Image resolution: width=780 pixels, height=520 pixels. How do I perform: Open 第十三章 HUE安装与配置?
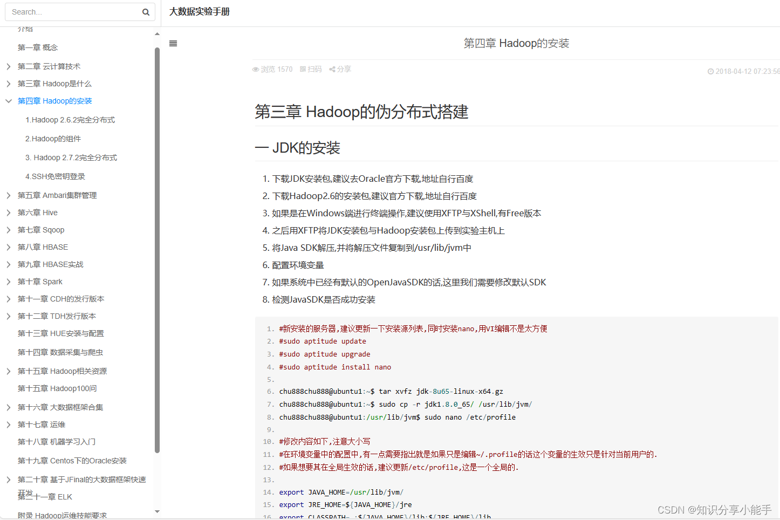(x=61, y=333)
